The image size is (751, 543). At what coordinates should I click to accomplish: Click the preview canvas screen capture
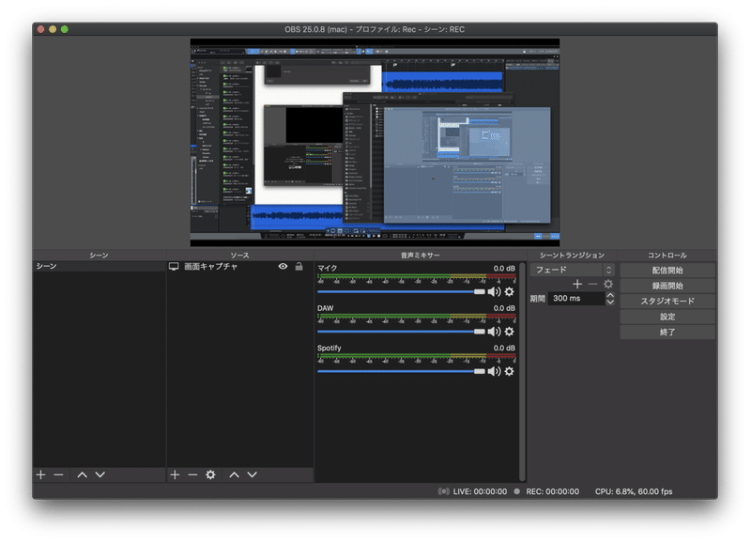(375, 143)
